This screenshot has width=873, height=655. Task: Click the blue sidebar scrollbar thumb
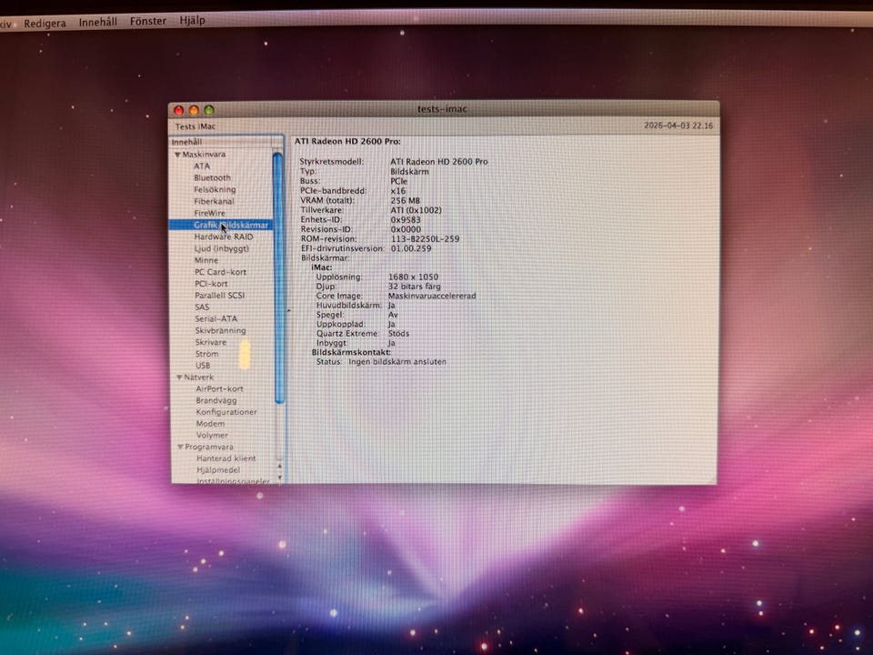tap(278, 273)
